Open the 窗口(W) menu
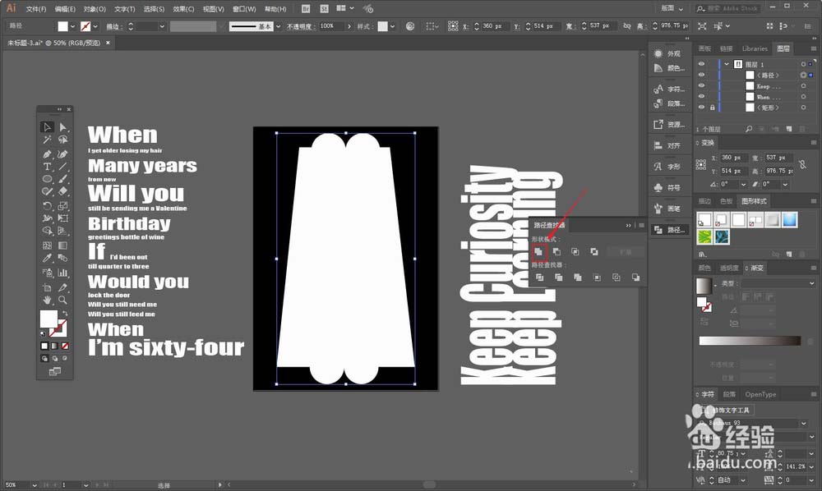 (244, 9)
